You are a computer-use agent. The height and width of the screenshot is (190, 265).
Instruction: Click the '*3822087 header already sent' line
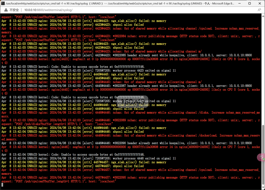(127, 86)
